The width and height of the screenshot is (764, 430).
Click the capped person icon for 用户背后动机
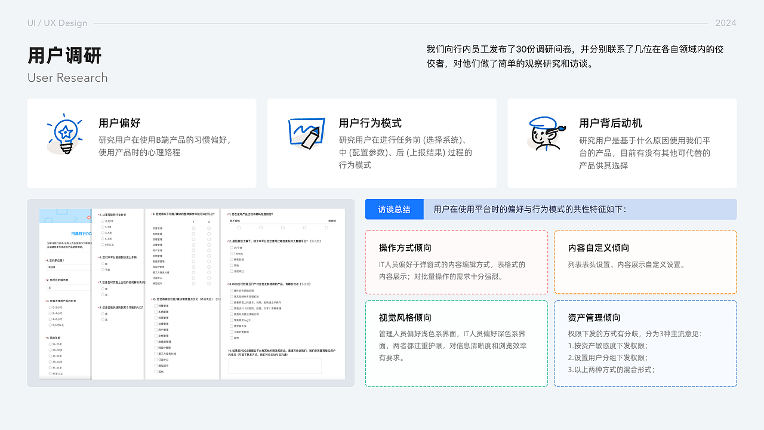[545, 133]
